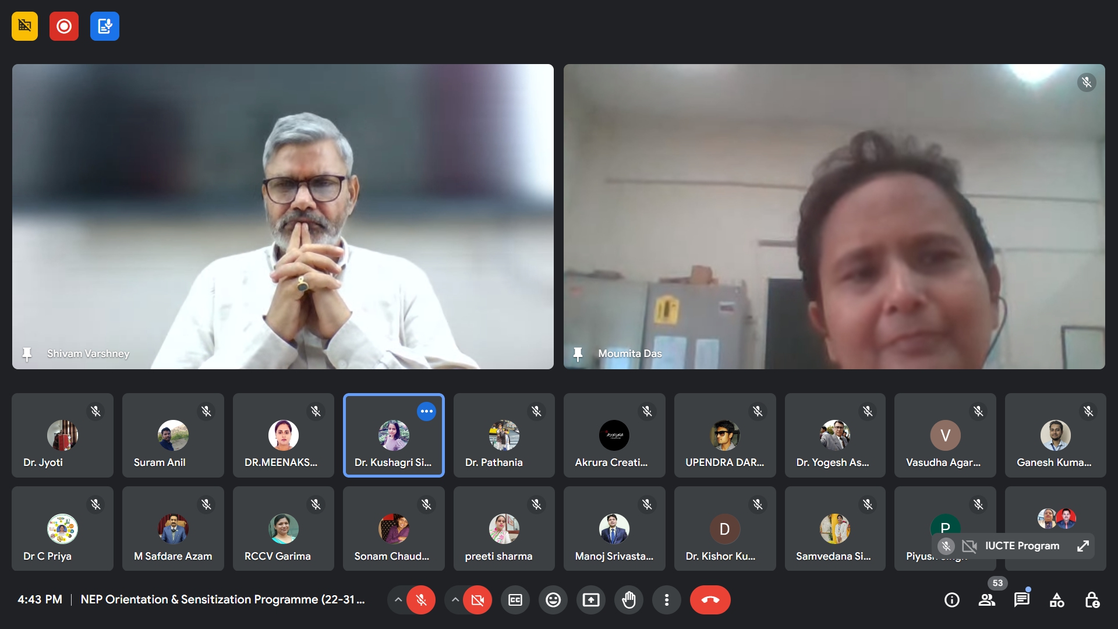Expand audio settings arrow beside microphone
1118x629 pixels.
398,600
